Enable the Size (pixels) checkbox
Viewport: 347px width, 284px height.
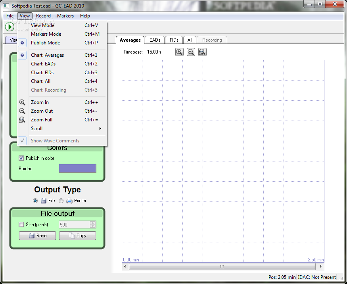(x=21, y=225)
